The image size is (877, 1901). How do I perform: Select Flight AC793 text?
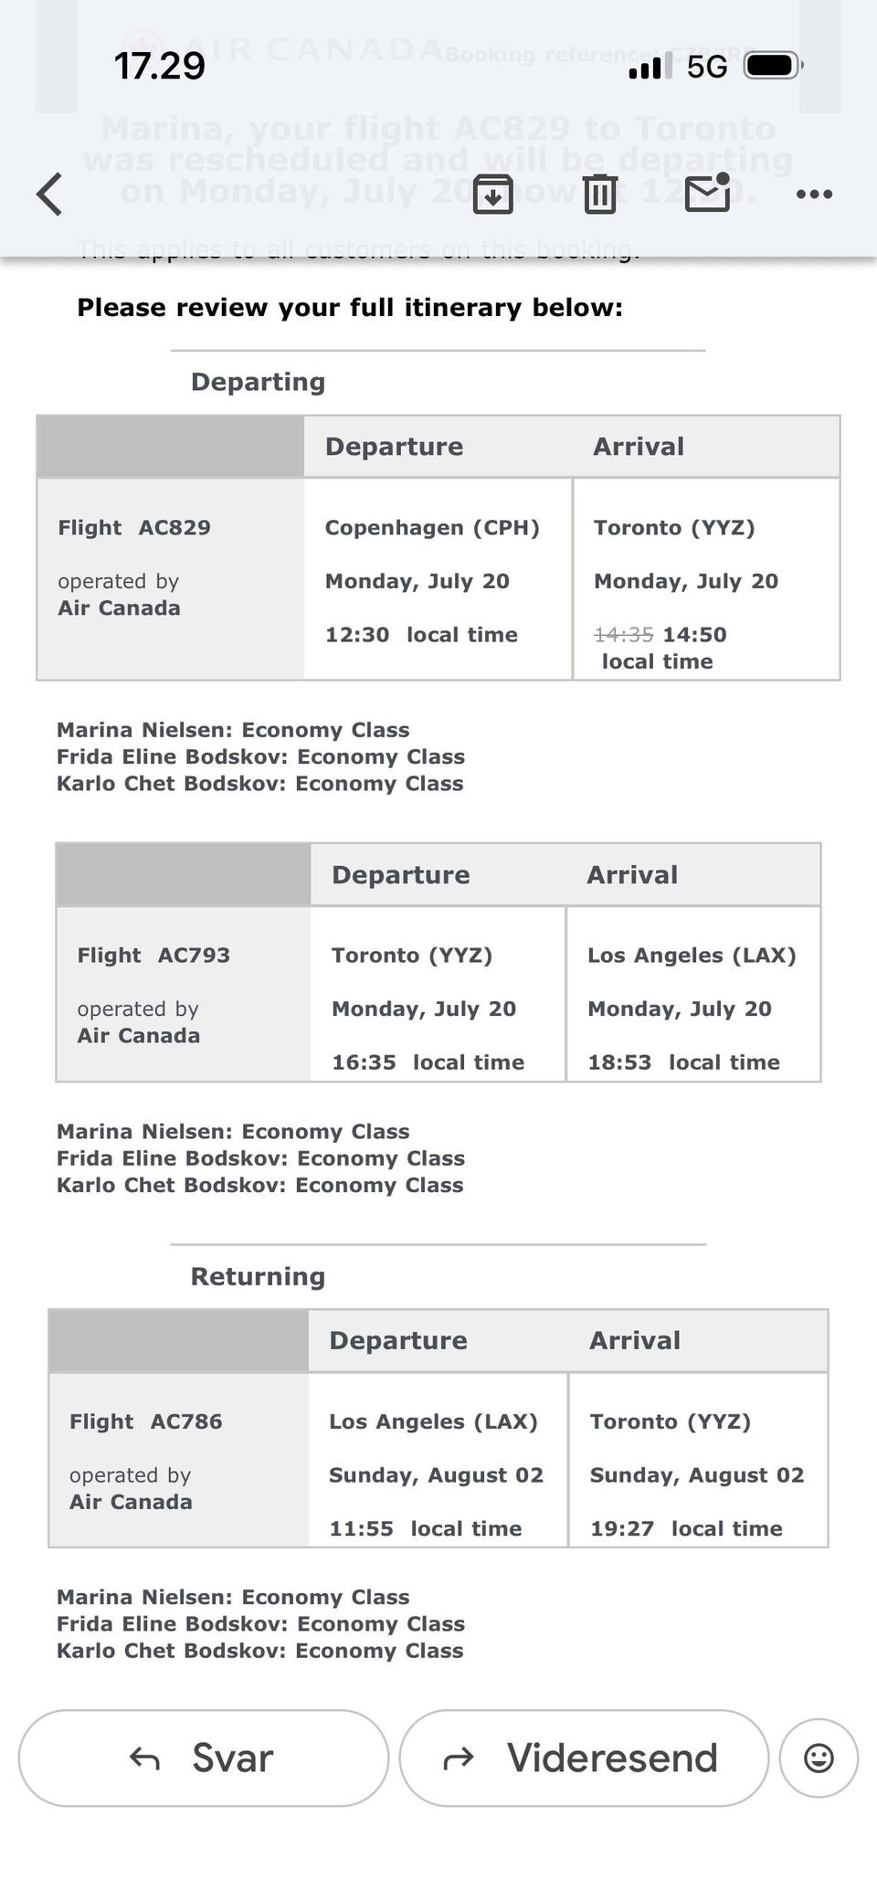click(x=153, y=955)
